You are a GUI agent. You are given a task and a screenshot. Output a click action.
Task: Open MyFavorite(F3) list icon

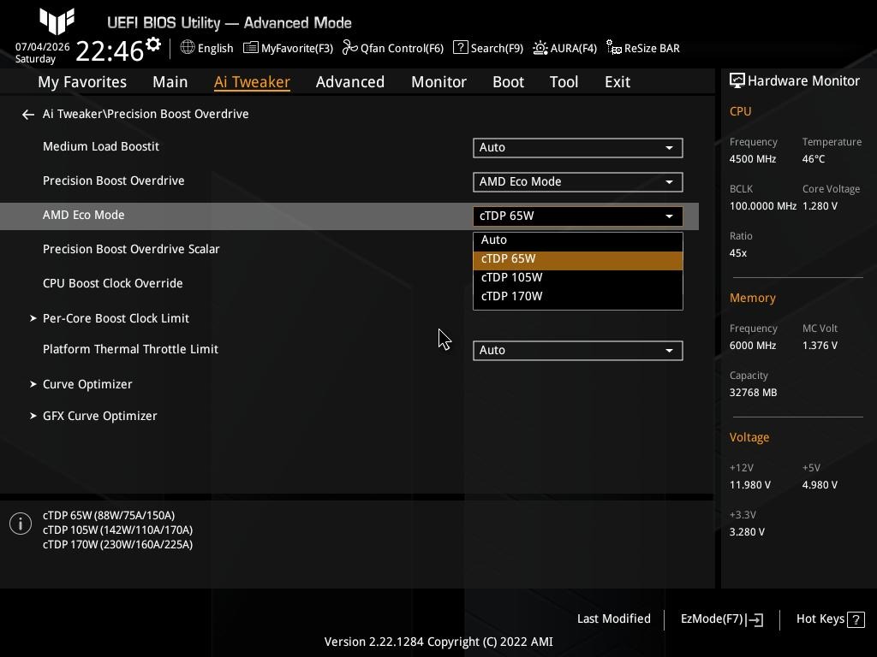tap(251, 48)
